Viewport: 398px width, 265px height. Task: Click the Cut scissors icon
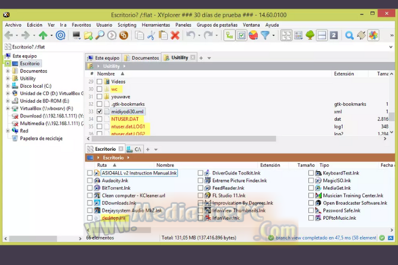click(x=151, y=35)
